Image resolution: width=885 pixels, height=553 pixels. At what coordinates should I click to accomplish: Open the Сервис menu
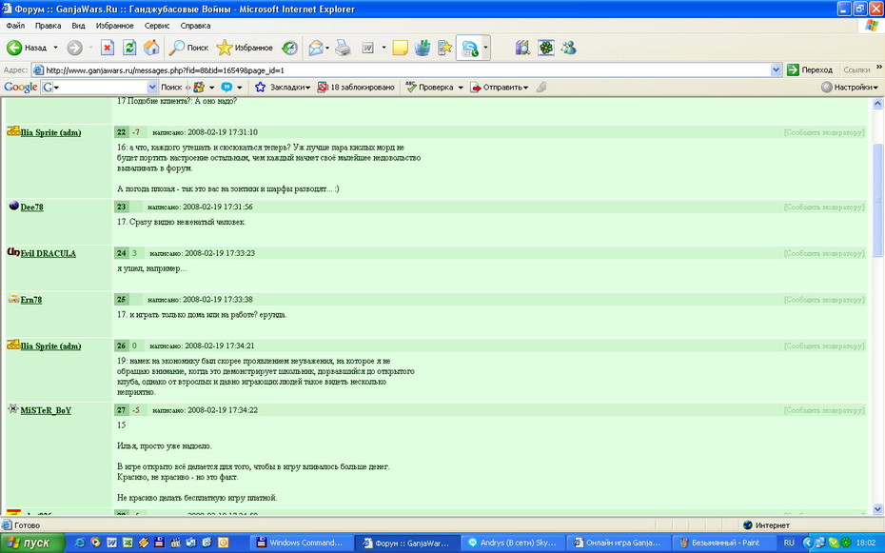point(157,26)
